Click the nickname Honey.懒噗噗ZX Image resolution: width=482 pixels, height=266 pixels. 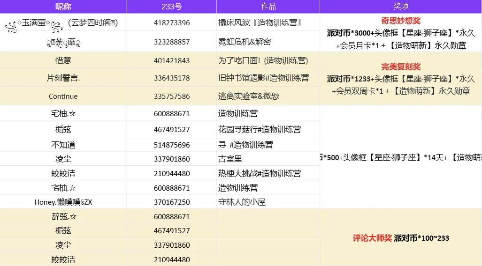(x=63, y=202)
